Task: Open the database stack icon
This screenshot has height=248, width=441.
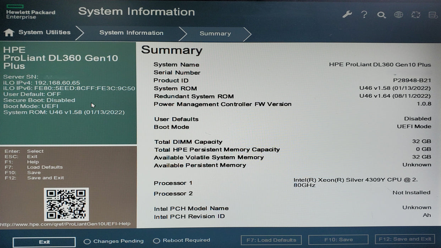Action: point(433,15)
